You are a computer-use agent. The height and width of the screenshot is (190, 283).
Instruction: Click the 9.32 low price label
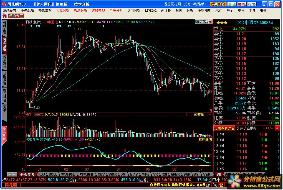click(x=37, y=107)
